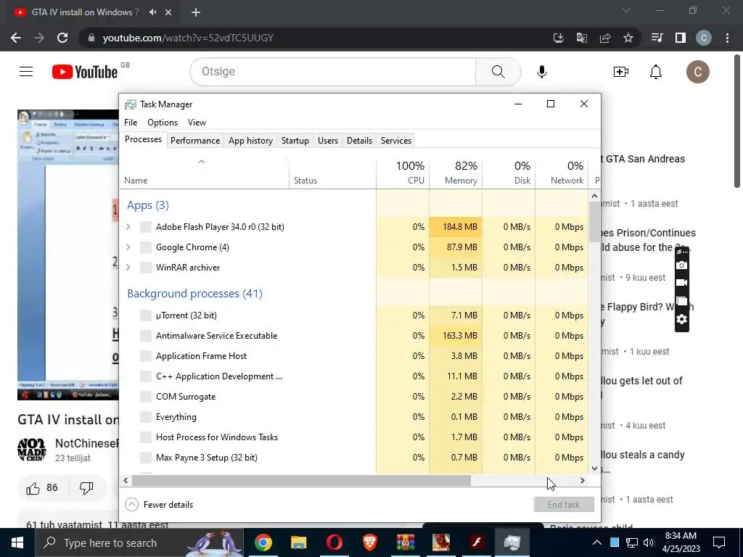Expand WinRAR archiver process group
Screen dimensions: 743x557
click(128, 268)
